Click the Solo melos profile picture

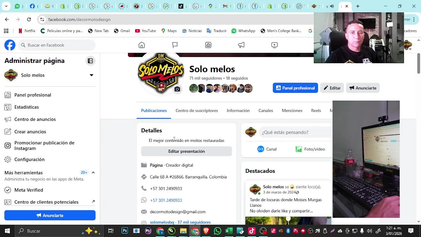(x=161, y=72)
